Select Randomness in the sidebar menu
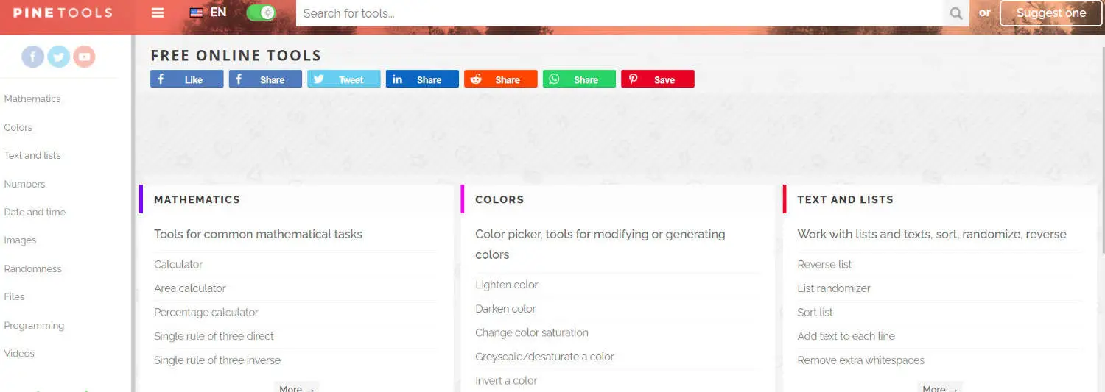Image resolution: width=1105 pixels, height=392 pixels. tap(33, 268)
